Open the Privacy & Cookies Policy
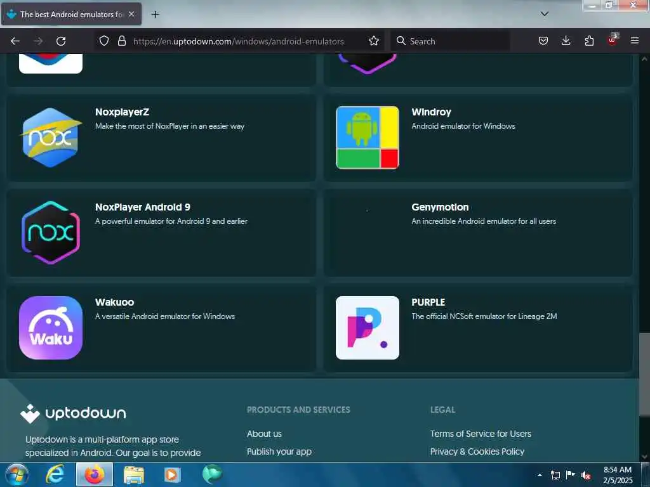Image resolution: width=650 pixels, height=487 pixels. click(x=477, y=451)
